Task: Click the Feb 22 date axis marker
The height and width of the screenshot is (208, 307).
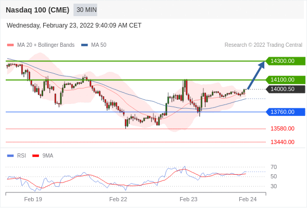Action: point(118,199)
